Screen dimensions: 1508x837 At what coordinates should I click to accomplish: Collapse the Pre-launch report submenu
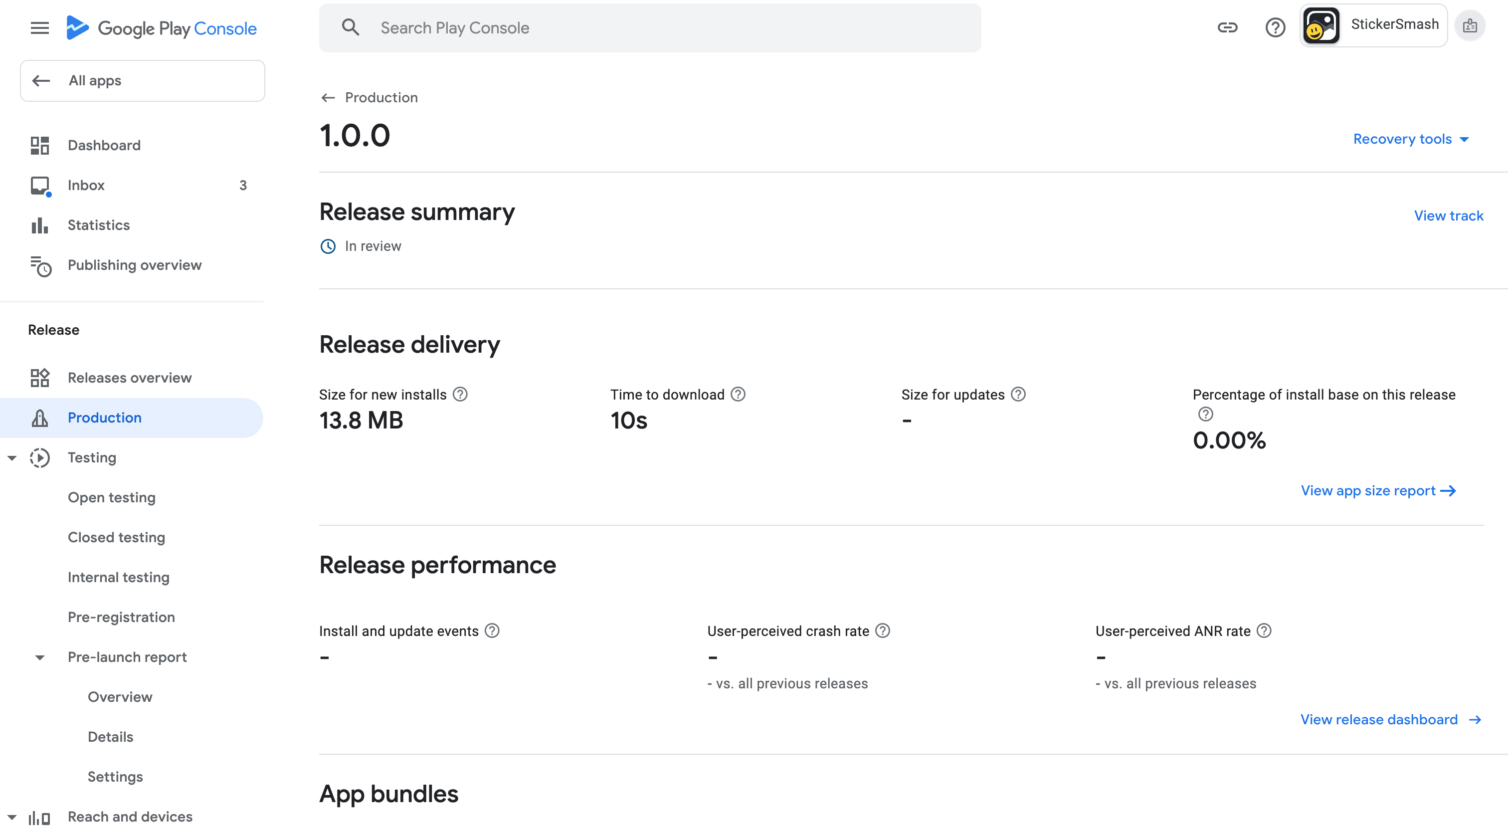(x=40, y=657)
